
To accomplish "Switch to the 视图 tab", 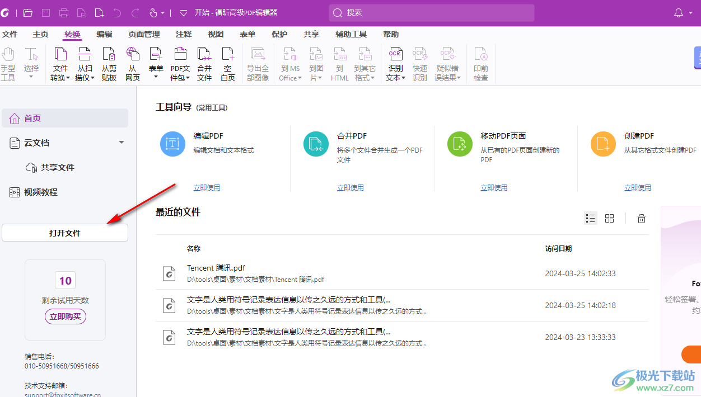I will [216, 34].
